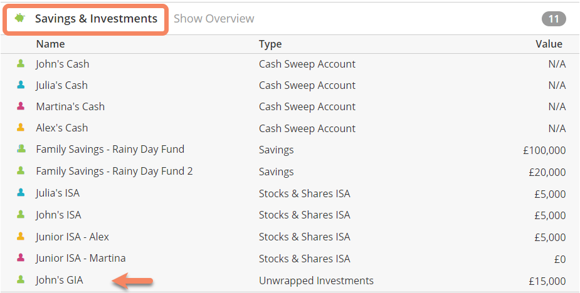Sort by the Name column header
Screen dimensions: 580x293
50,44
